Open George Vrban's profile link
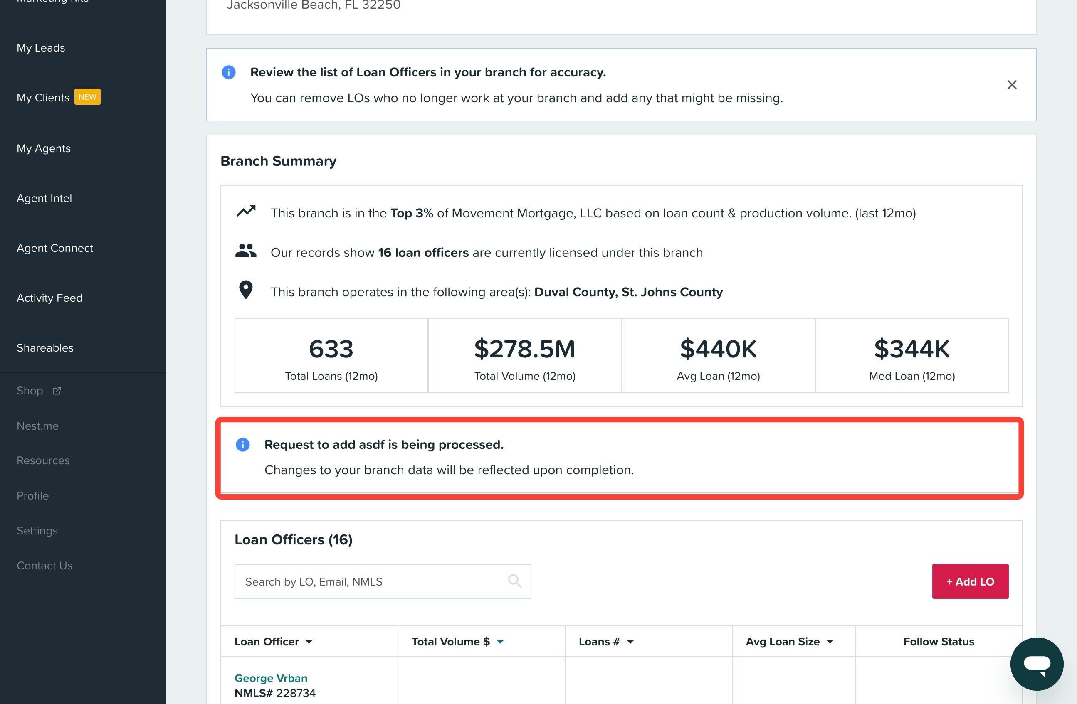This screenshot has width=1077, height=704. 271,678
